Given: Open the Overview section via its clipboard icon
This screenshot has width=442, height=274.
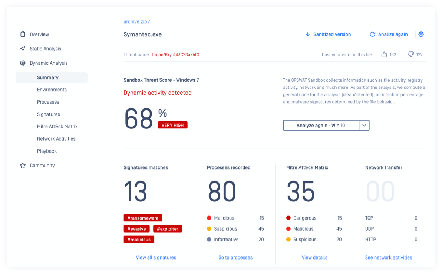Looking at the screenshot, I should [23, 34].
